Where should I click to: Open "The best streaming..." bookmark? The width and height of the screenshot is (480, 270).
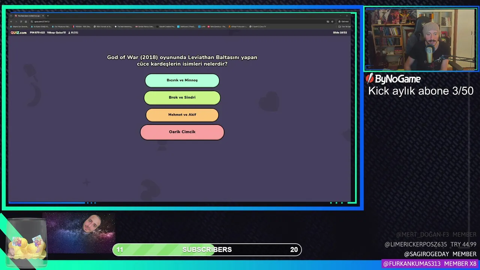(x=124, y=27)
